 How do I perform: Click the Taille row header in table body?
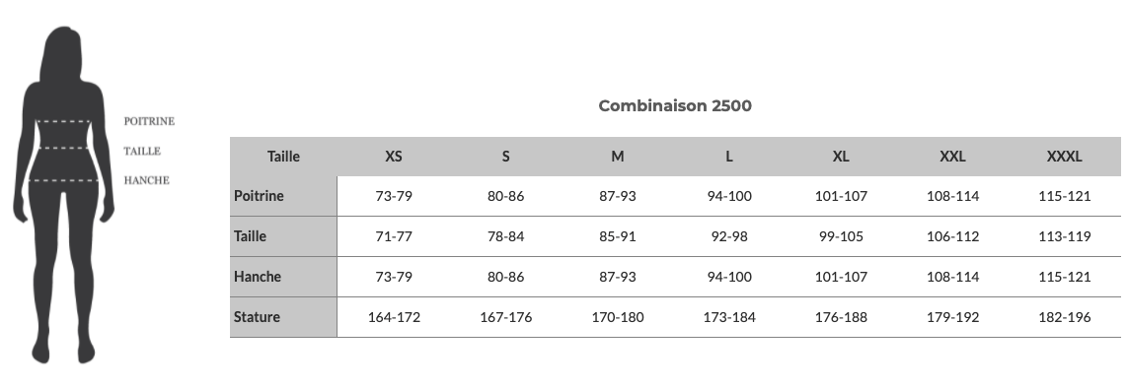click(283, 236)
